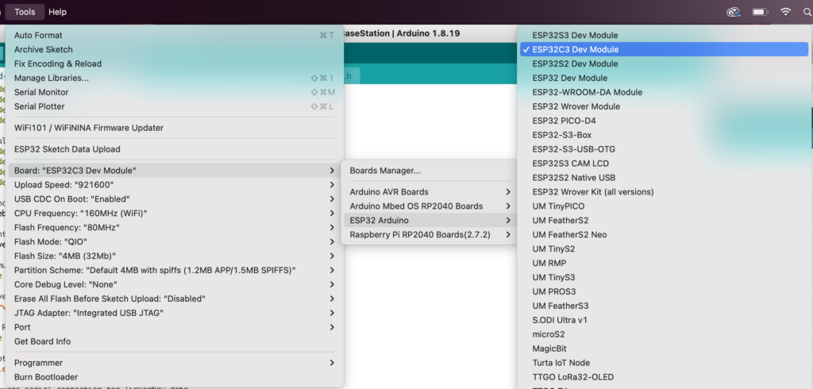Expand Arduino Mbed OS RP2040 Boards

[430, 206]
